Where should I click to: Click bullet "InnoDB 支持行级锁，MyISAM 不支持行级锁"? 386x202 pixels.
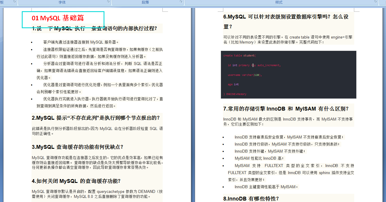click(x=287, y=144)
